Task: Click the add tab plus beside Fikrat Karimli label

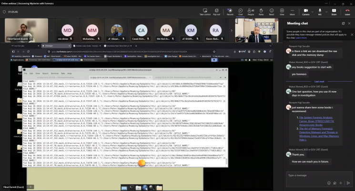Action: [30, 187]
